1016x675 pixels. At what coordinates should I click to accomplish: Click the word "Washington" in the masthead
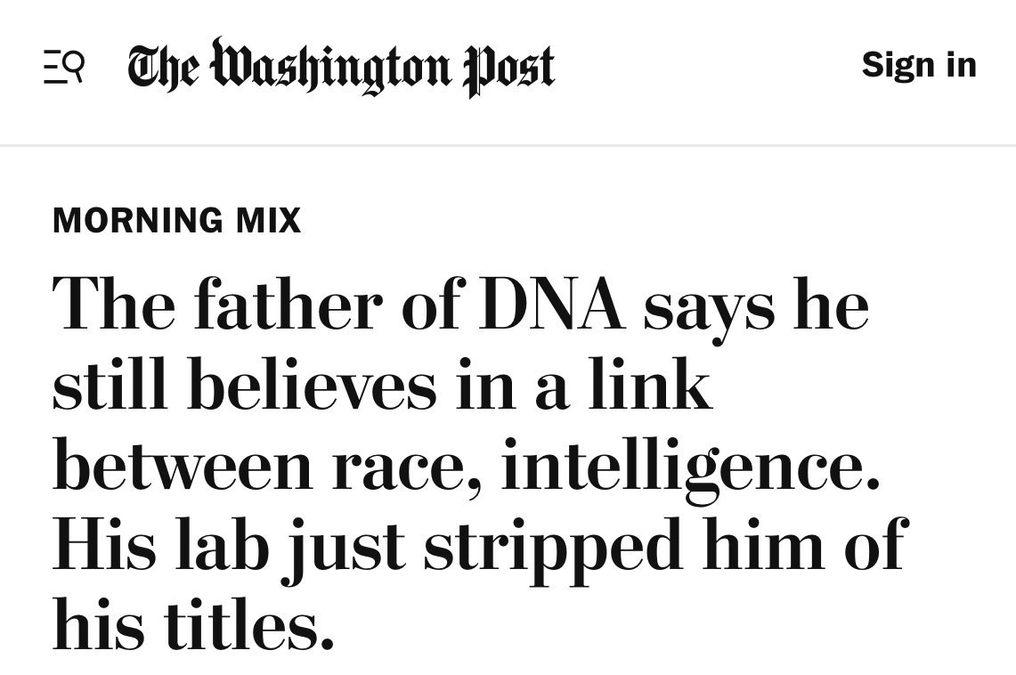click(329, 68)
